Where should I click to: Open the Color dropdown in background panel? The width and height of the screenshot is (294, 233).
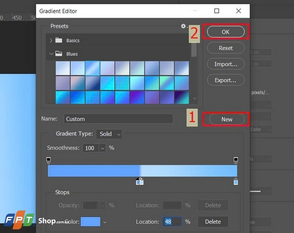click(261, 129)
